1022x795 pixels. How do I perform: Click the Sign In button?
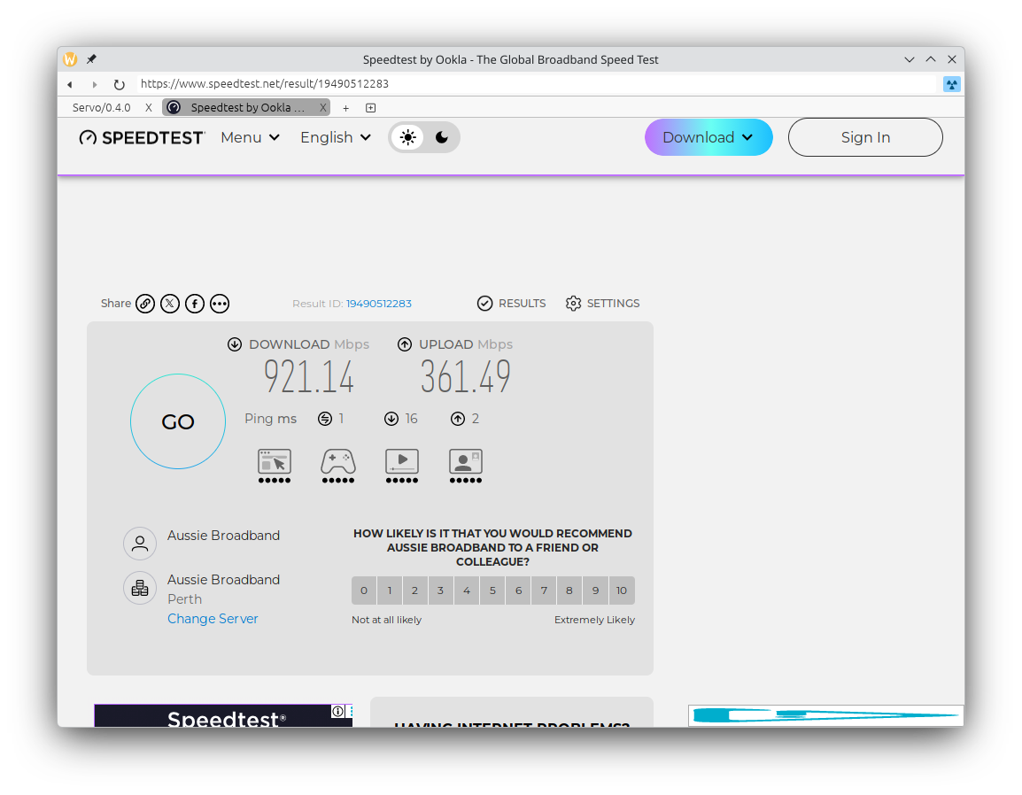[865, 137]
